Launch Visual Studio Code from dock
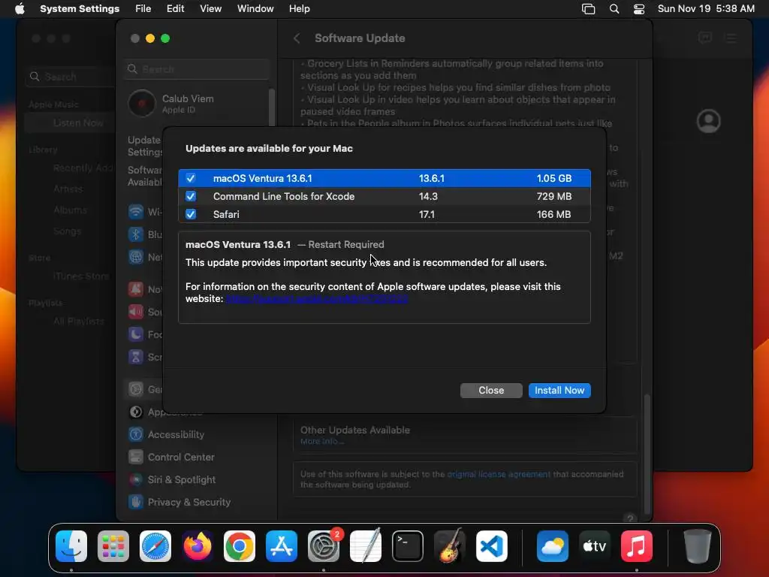The image size is (769, 577). pyautogui.click(x=492, y=546)
